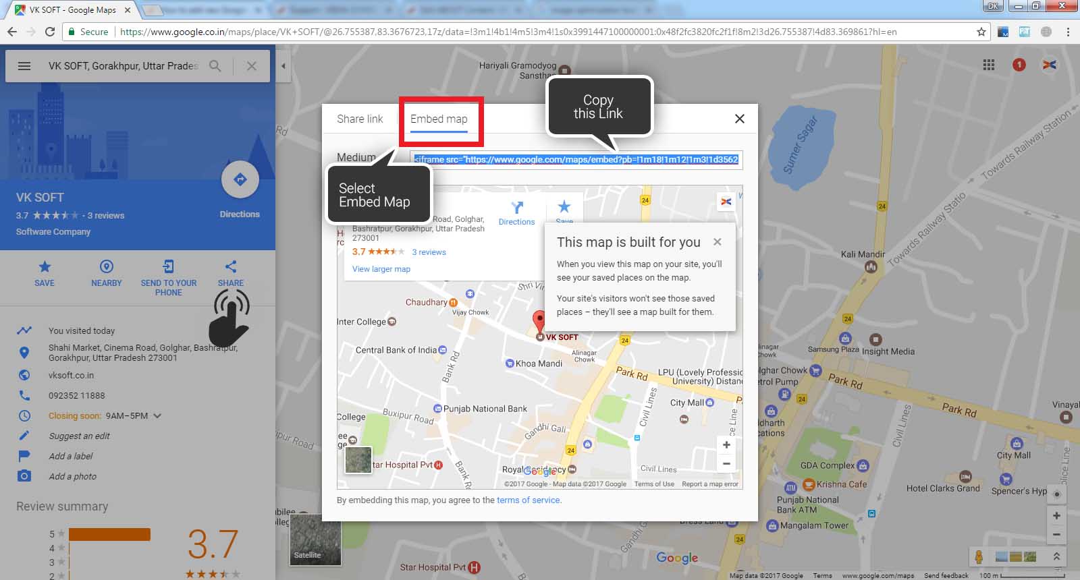
Task: Open the terms of service link
Action: tap(529, 500)
